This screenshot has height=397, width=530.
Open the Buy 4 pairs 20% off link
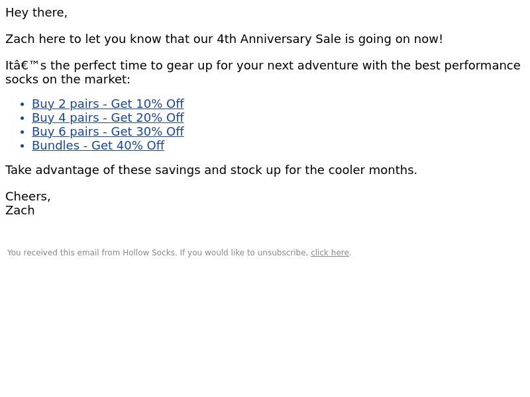point(108,118)
